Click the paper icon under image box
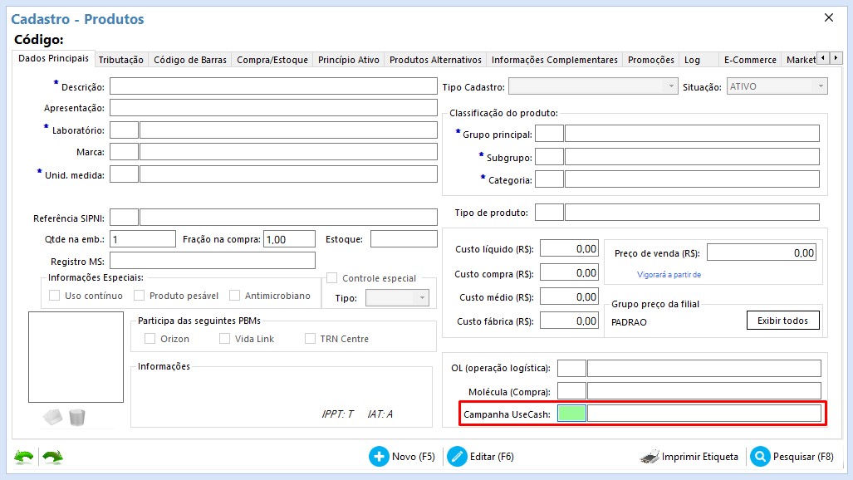853x480 pixels. 52,417
